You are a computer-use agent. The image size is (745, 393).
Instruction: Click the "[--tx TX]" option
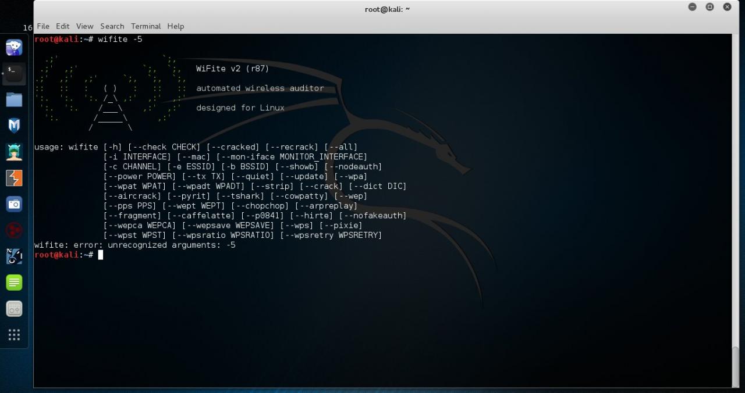(204, 177)
